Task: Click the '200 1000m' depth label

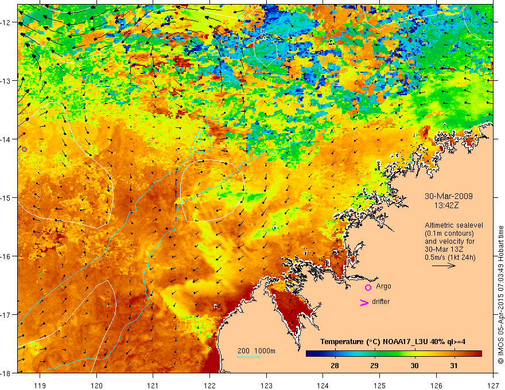Action: (257, 351)
